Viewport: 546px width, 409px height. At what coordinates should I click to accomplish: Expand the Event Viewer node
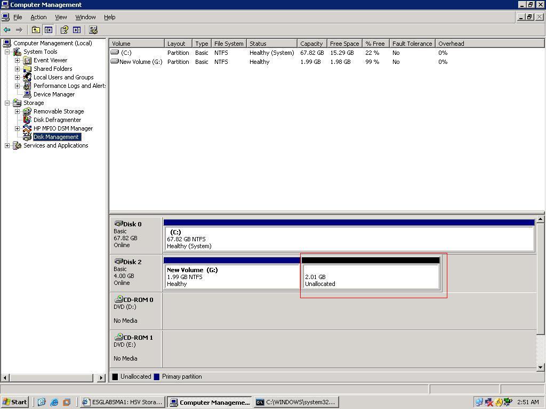17,61
